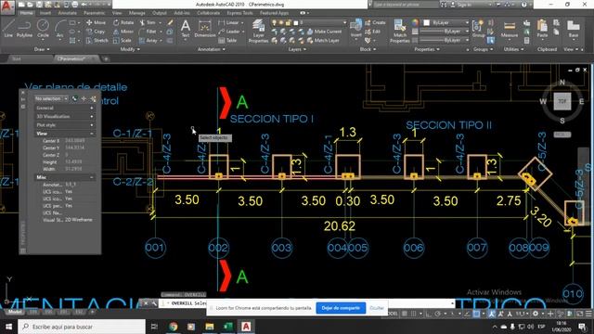Viewport: 594px width, 334px height.
Task: Activate the Trim command
Action: click(148, 22)
